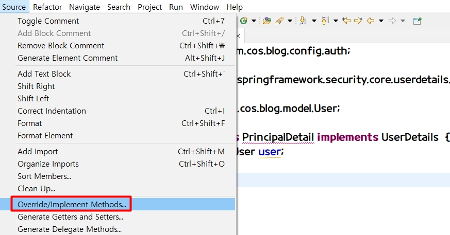Click the cos.blog.model.User import line
The image size is (450, 235).
289,109
